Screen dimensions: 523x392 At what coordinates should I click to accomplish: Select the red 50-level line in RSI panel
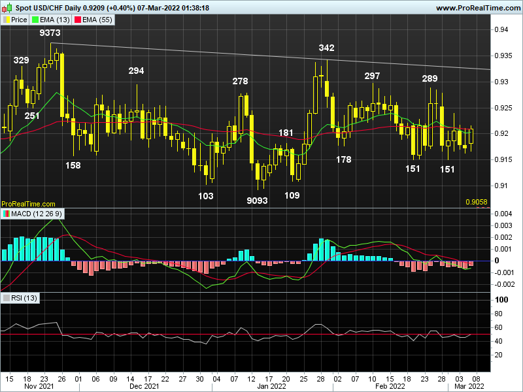(x=245, y=334)
